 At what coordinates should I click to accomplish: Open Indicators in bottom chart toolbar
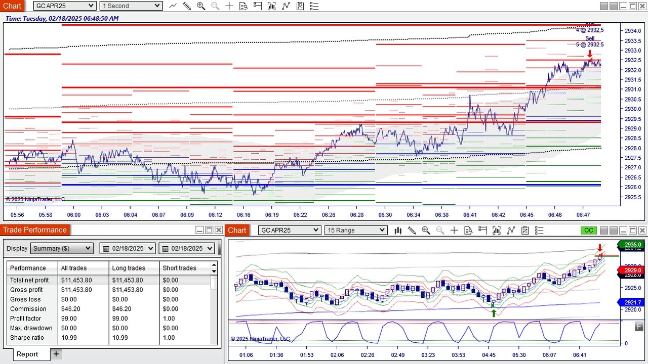pyautogui.click(x=511, y=231)
